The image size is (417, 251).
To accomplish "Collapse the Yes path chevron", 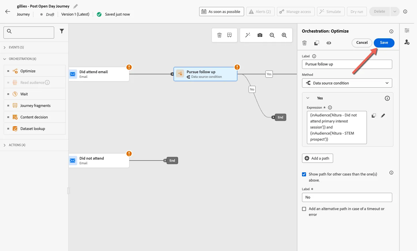I will 308,98.
